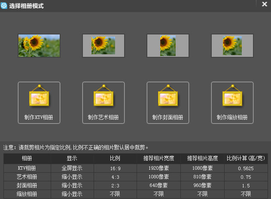Click the 比例 column header
Image resolution: width=271 pixels, height=199 pixels.
point(115,159)
